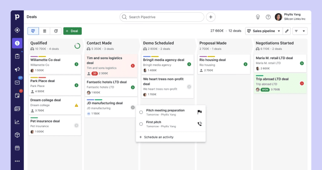
Task: Open Park Place deal activity status icon
Action: pos(76,85)
